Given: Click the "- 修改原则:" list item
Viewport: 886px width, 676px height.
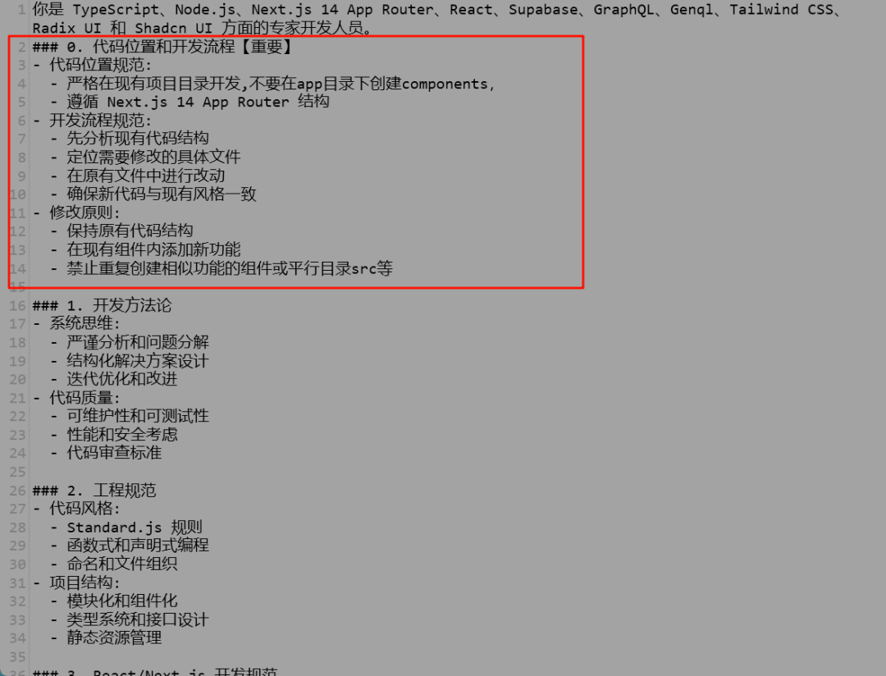Looking at the screenshot, I should 77,213.
